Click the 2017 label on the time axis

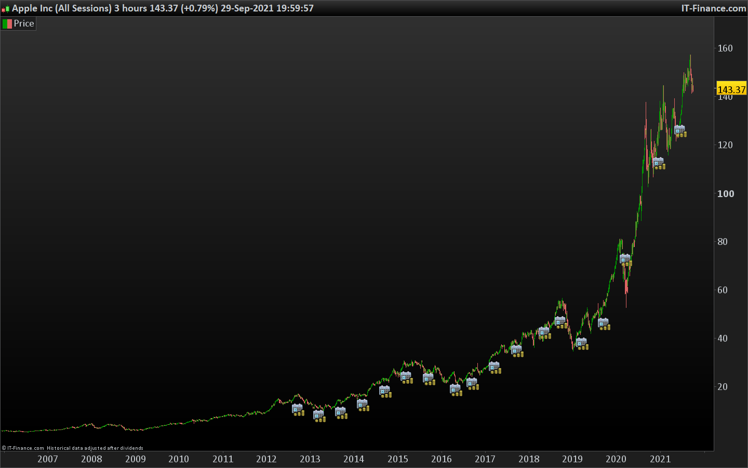[485, 459]
